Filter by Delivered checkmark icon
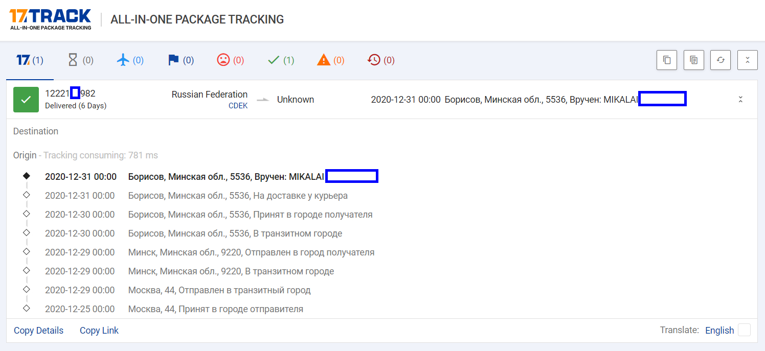The width and height of the screenshot is (765, 351). tap(281, 60)
